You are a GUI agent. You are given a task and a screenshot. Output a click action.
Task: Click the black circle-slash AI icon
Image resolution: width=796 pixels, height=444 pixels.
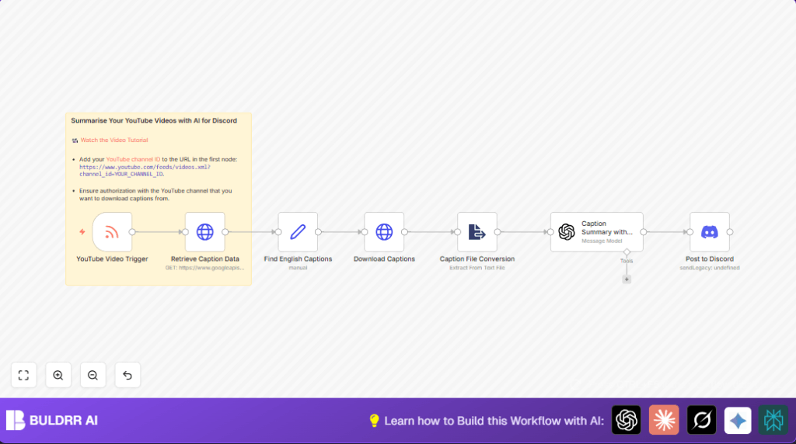coord(702,420)
